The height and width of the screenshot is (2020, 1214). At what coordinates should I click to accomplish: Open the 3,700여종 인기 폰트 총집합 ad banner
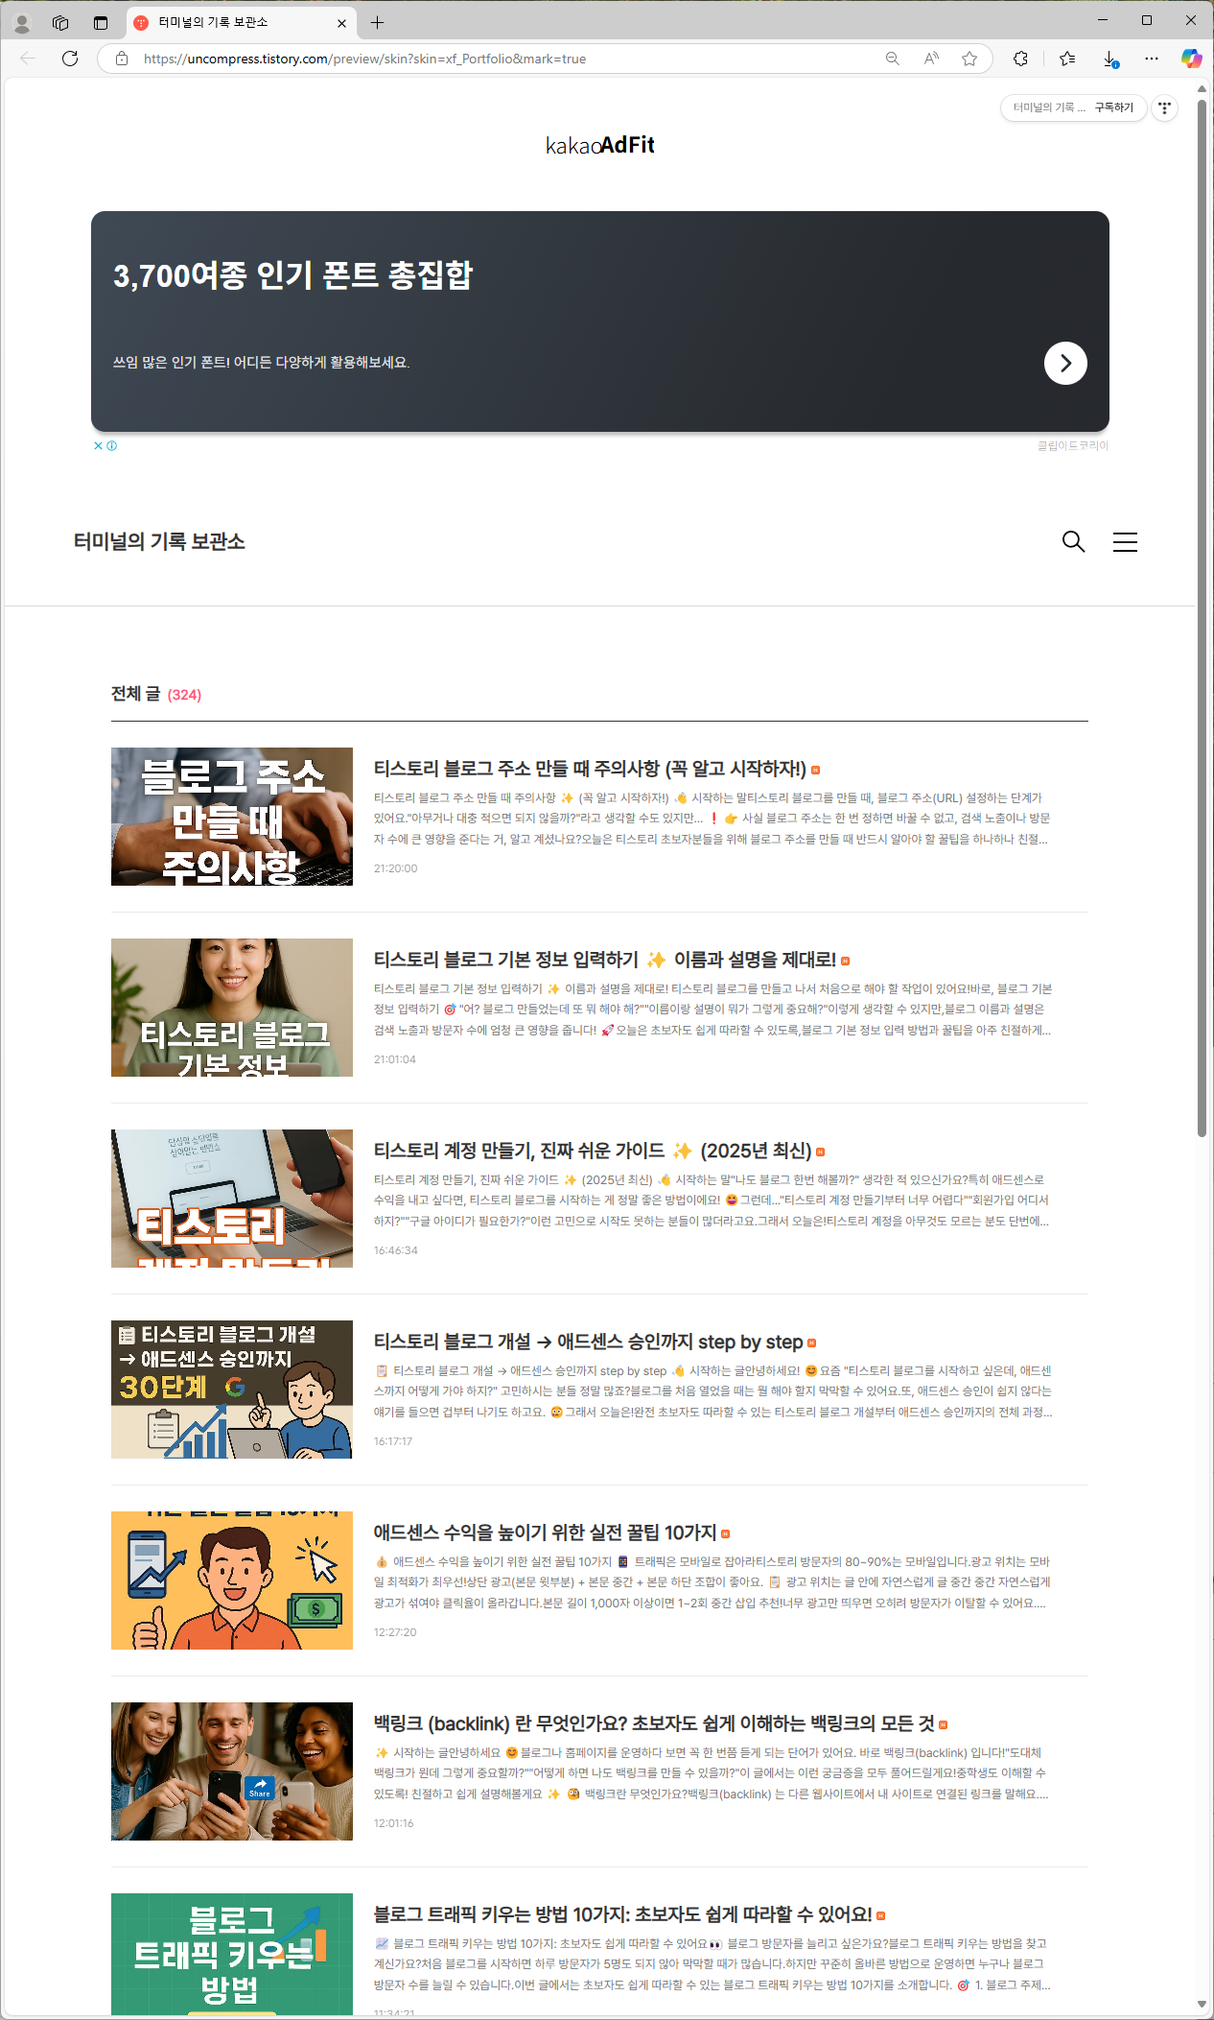point(600,321)
